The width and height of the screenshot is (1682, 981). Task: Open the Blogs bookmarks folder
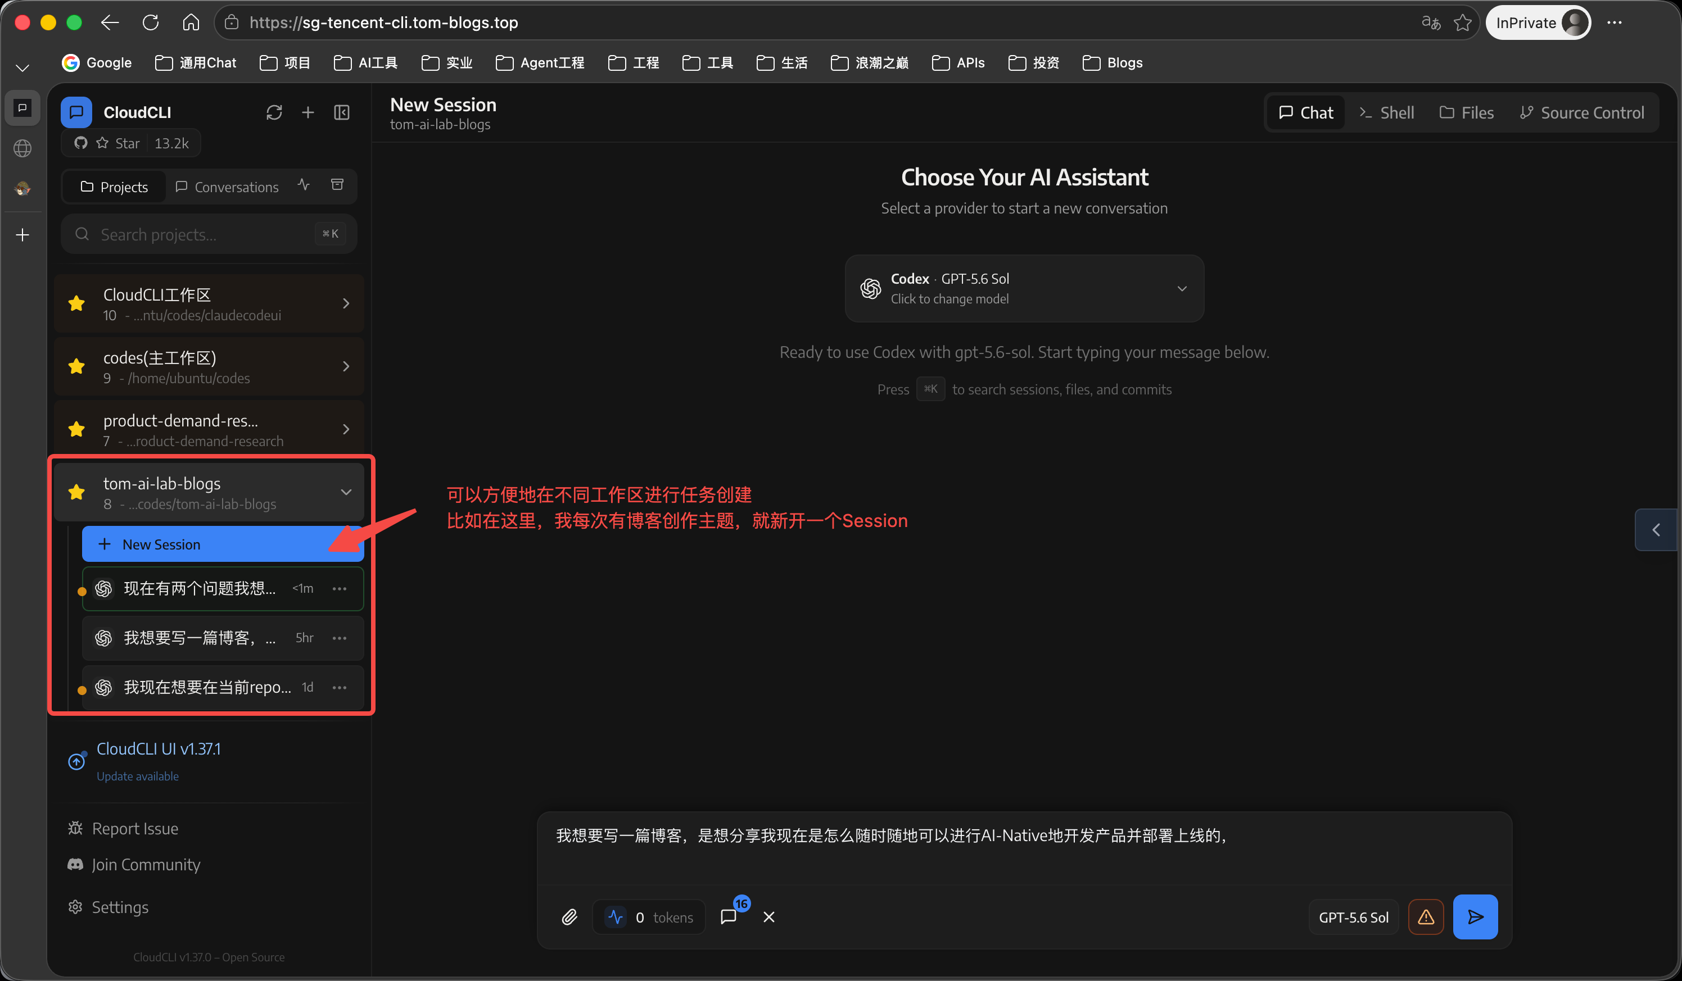pos(1113,63)
